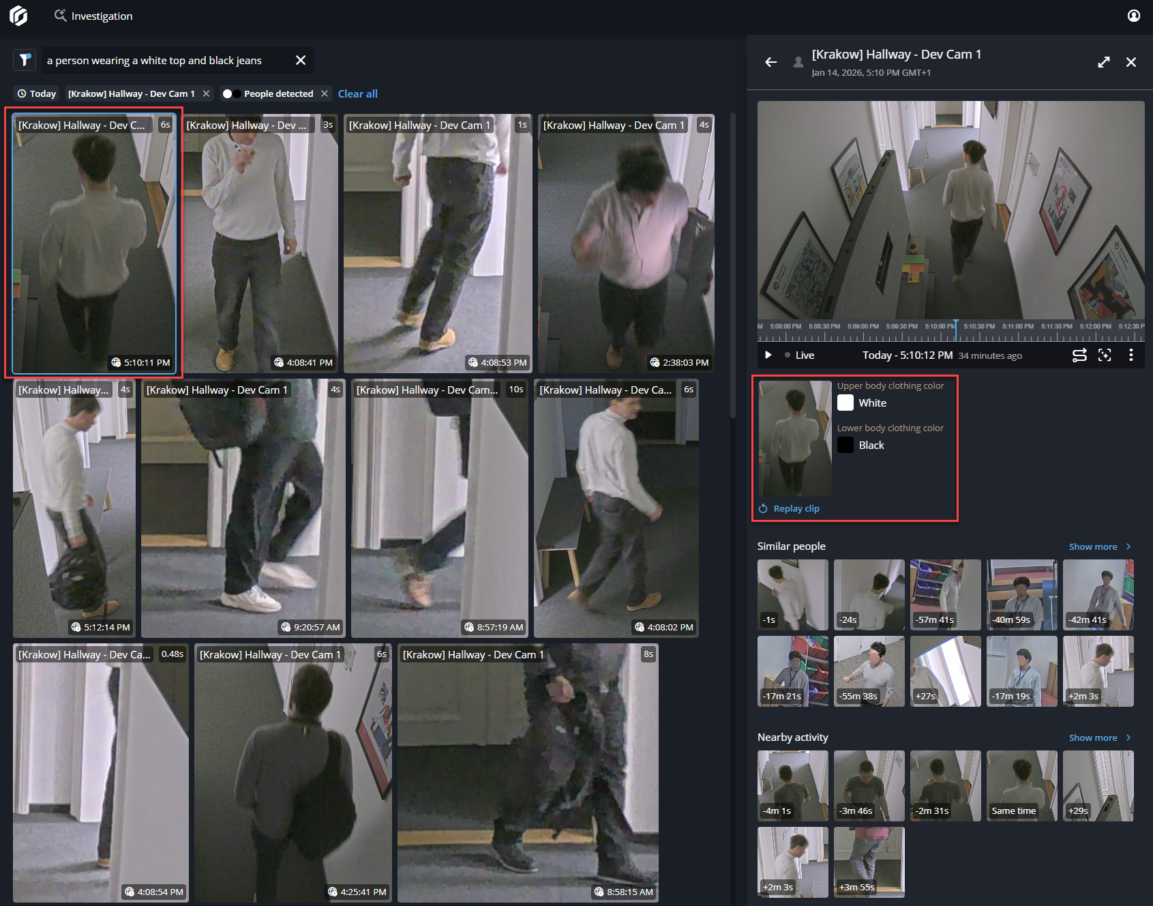Expand the video to fullscreen with the diagonal arrows

[x=1104, y=62]
